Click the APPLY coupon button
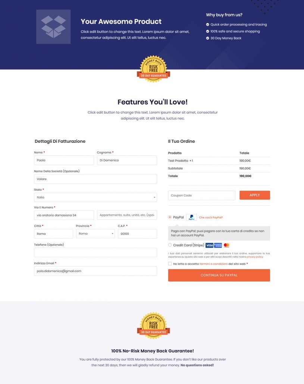Screen dimensions: 304x384 coord(255,195)
